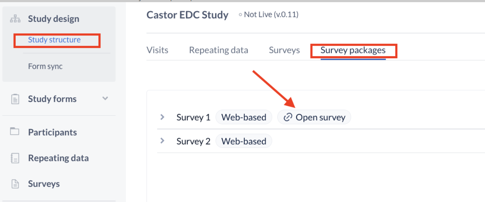Click the Participants folder icon
The height and width of the screenshot is (202, 485).
point(15,132)
